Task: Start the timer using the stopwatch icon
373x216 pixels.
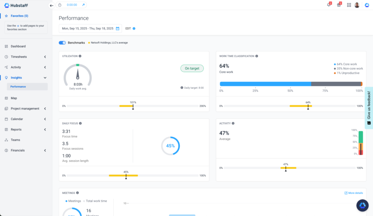Action: coord(59,5)
